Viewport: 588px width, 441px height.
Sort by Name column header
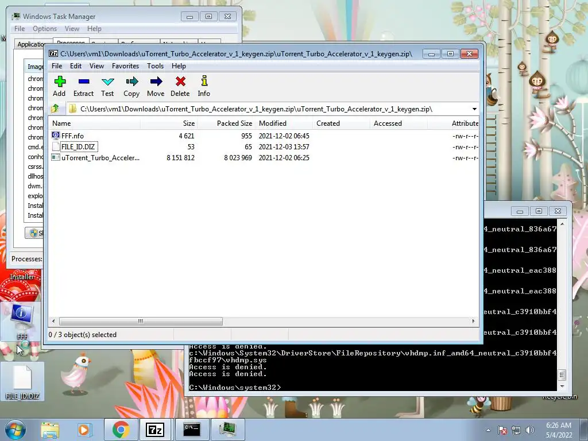(95, 123)
